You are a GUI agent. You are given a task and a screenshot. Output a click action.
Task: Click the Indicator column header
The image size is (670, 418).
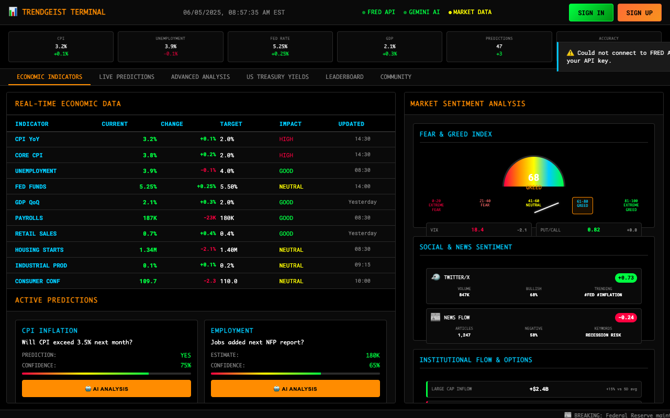pos(32,124)
